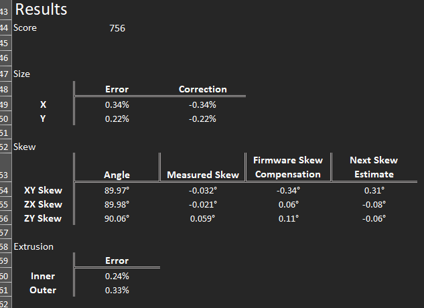The image size is (424, 308).
Task: Click the Extrusion section label
Action: coord(33,246)
